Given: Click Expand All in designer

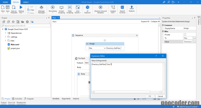Looking at the screenshot, I should click(x=145, y=21).
